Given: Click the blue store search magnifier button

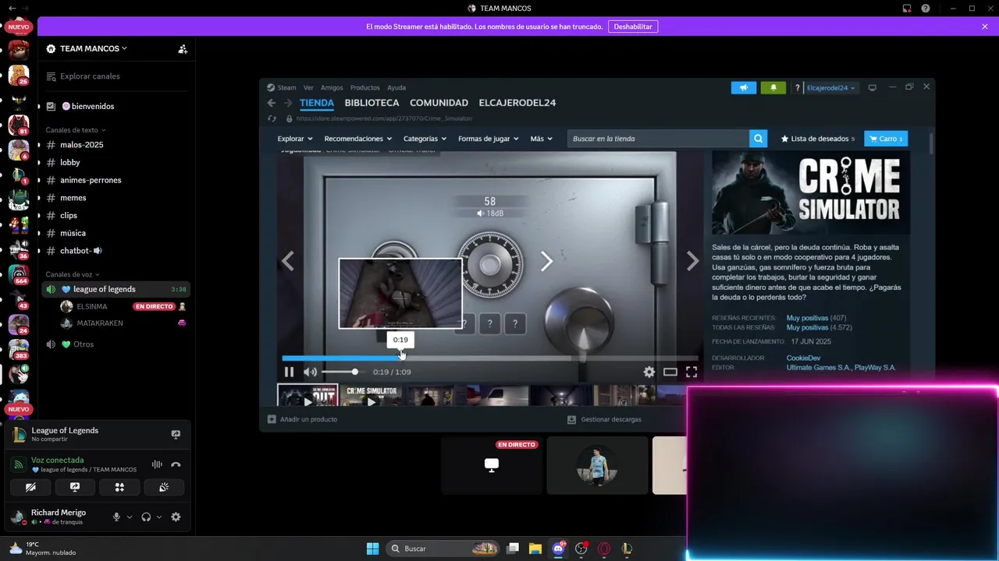Looking at the screenshot, I should (758, 139).
